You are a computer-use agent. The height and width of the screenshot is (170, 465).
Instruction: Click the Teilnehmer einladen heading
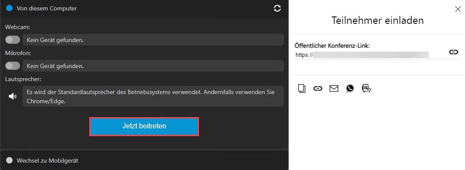[x=377, y=21]
